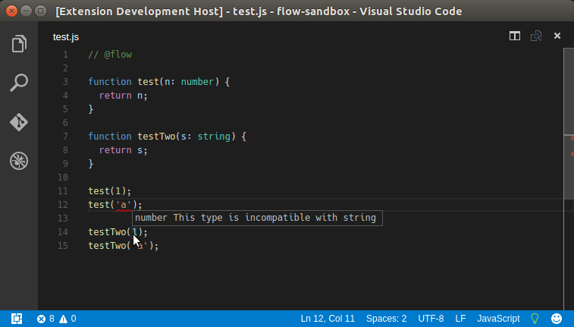Click the open preview icon

[x=536, y=36]
